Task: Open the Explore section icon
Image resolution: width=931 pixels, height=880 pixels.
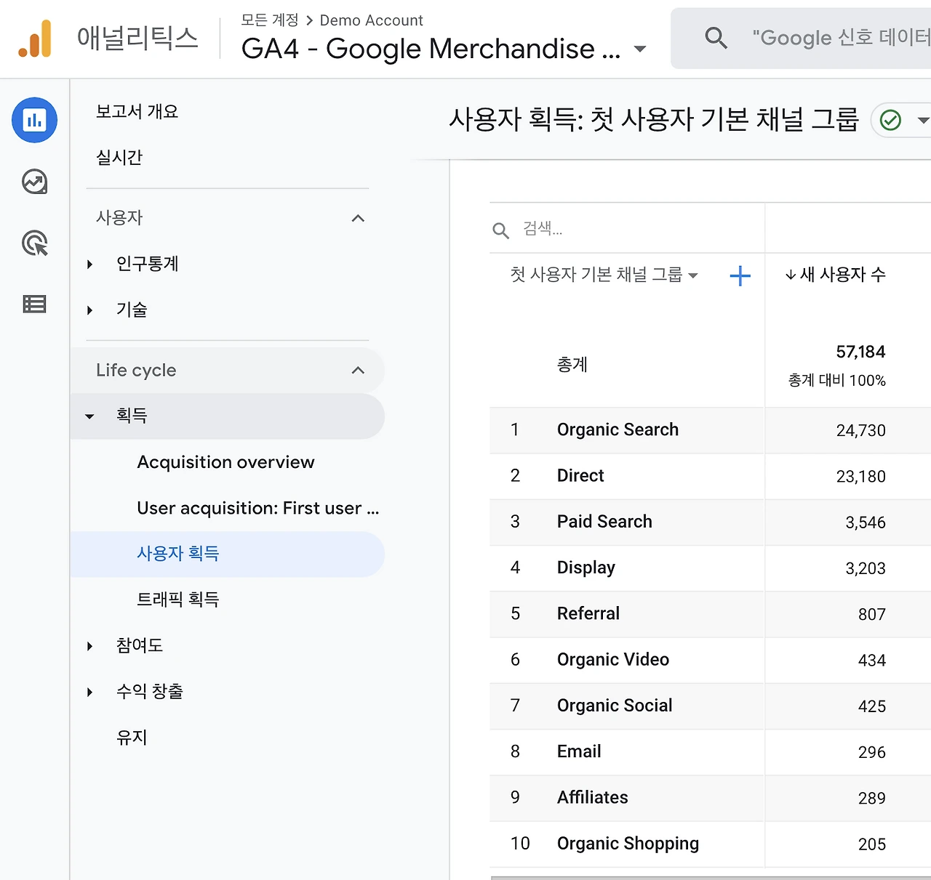Action: (34, 182)
